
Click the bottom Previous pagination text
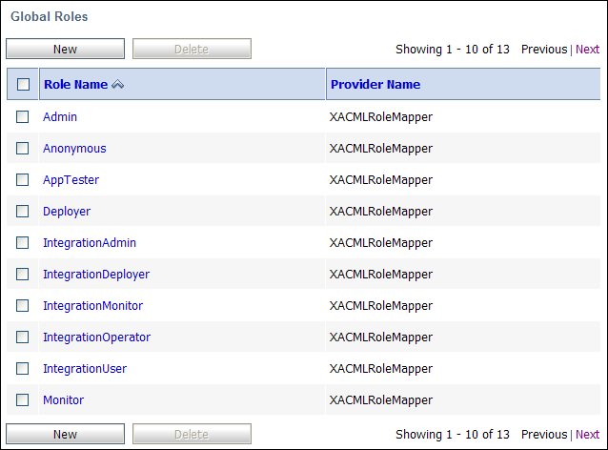(x=544, y=435)
